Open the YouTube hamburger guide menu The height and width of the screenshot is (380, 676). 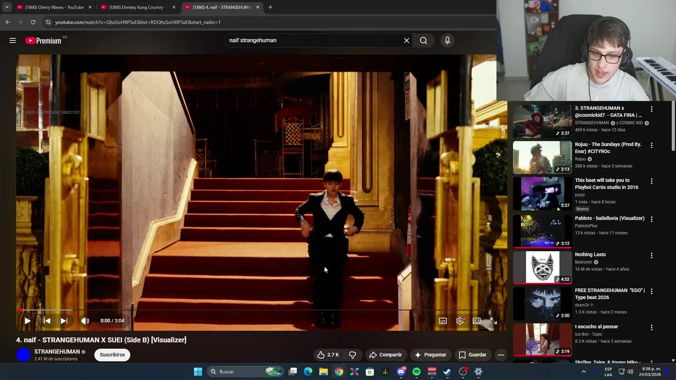(13, 41)
